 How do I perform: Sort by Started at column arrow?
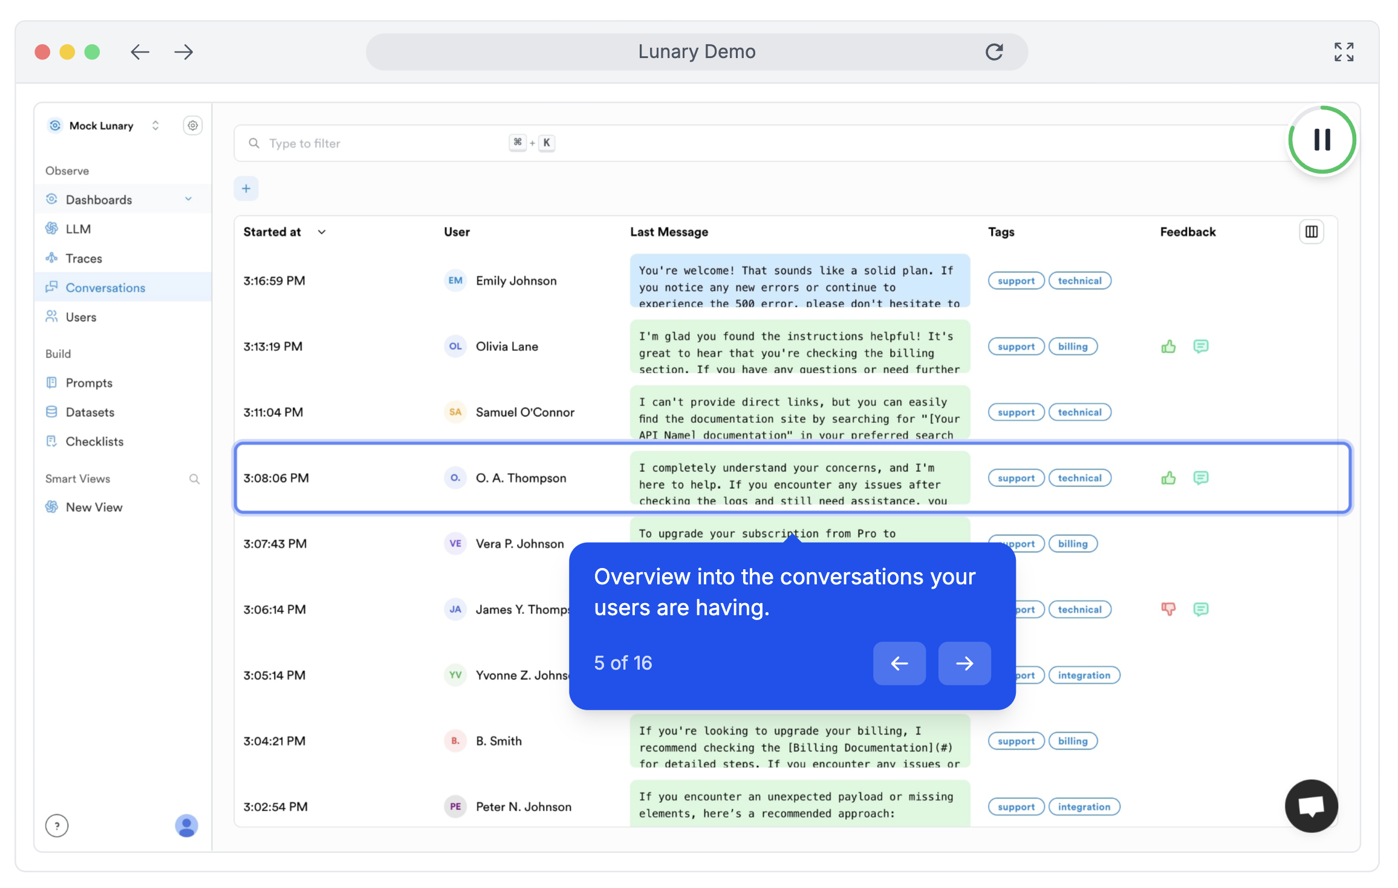tap(322, 232)
